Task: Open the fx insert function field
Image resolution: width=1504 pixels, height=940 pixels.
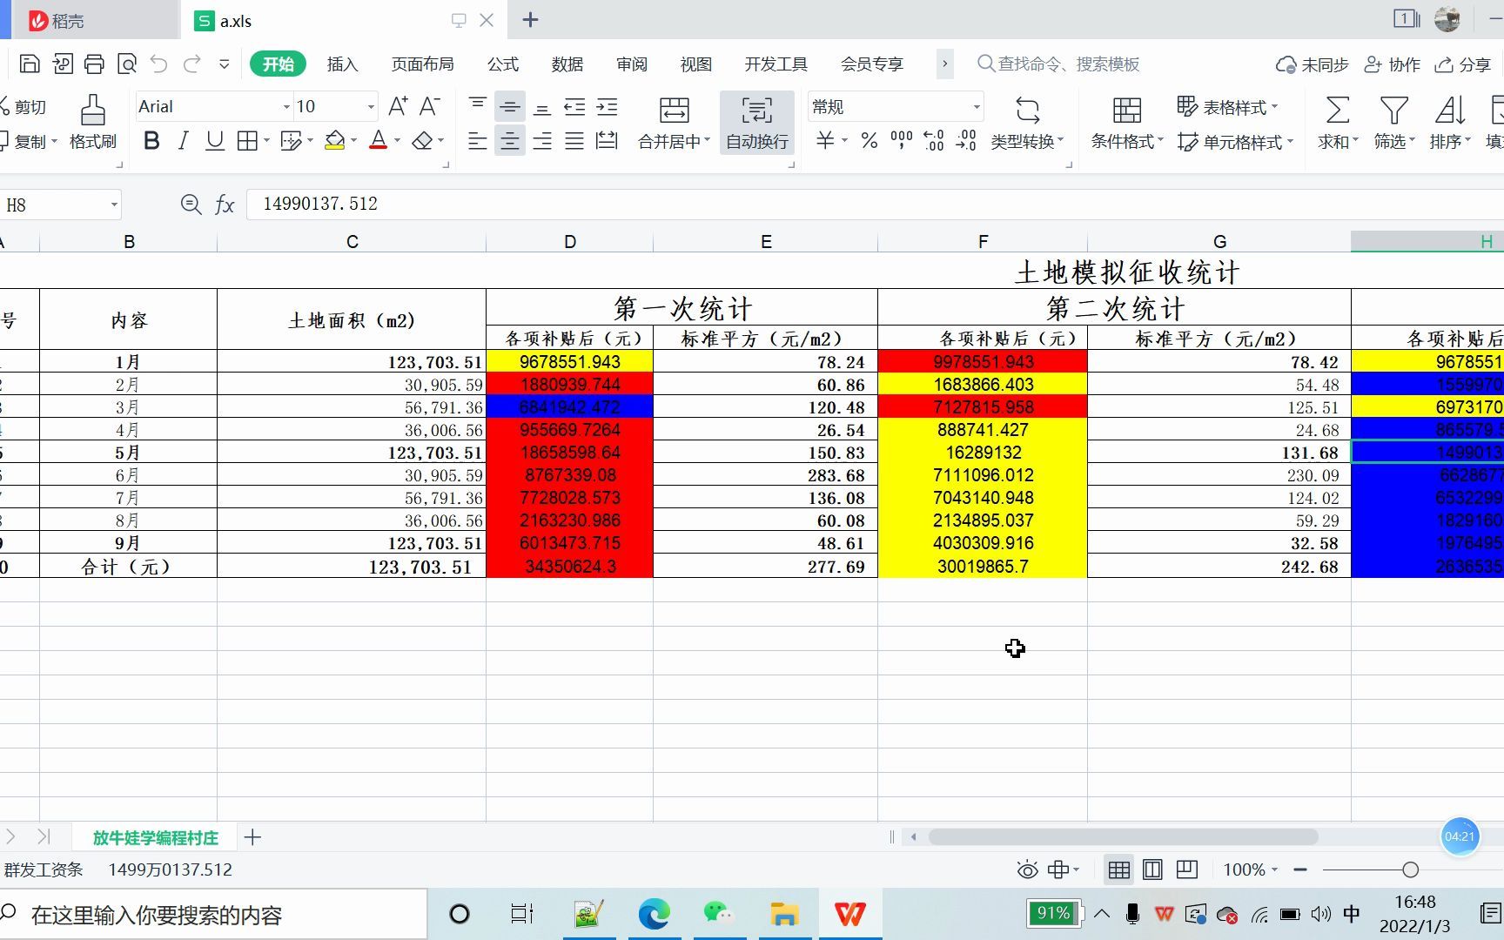Action: [x=225, y=205]
